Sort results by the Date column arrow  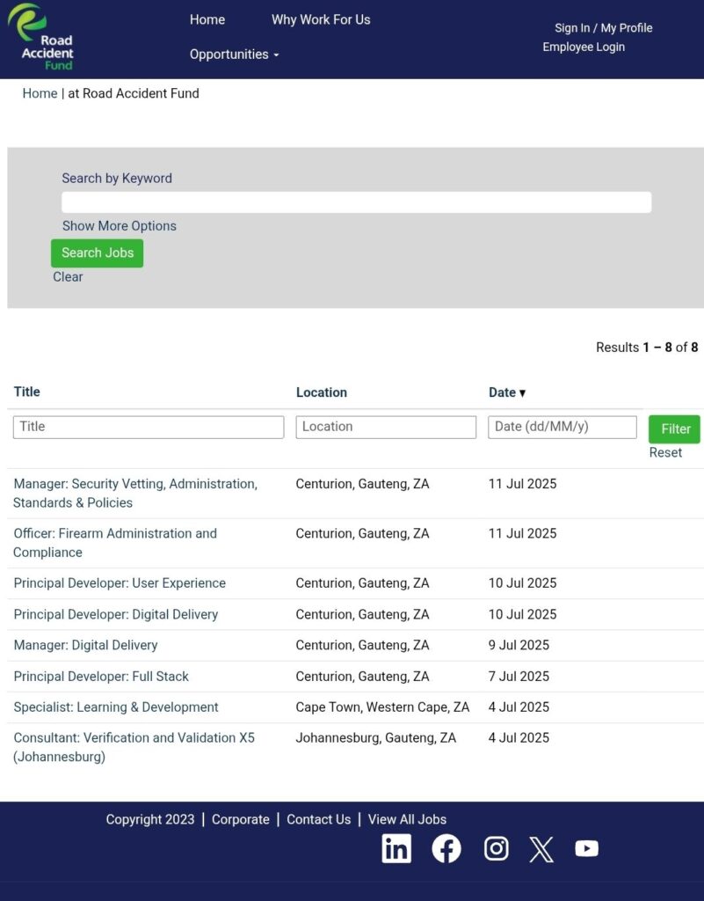click(523, 393)
